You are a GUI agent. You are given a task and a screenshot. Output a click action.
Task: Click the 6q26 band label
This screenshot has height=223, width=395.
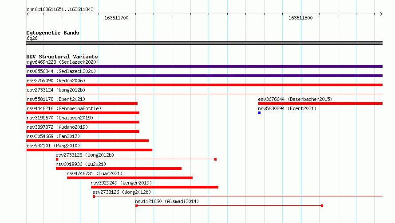32,38
